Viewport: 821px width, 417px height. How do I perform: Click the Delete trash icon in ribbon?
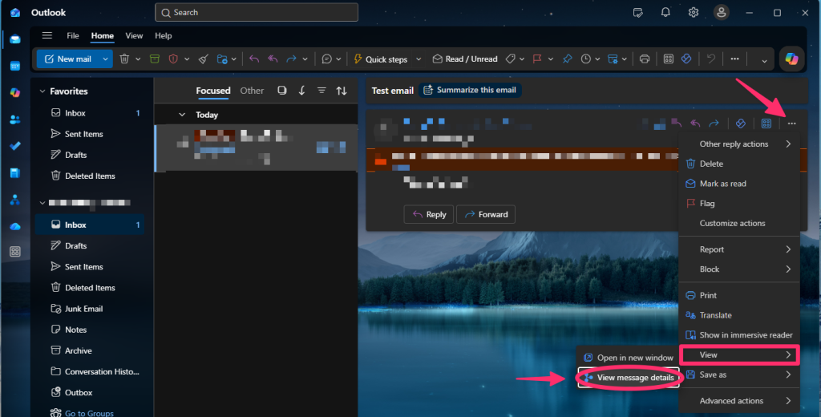point(124,59)
